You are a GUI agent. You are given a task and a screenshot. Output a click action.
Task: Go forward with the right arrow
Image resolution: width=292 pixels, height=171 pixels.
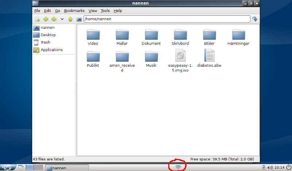click(x=54, y=19)
